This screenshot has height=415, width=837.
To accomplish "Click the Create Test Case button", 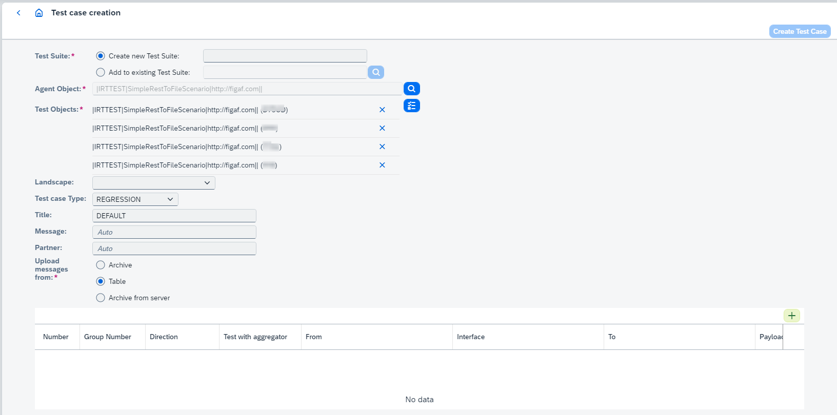I will (x=800, y=31).
